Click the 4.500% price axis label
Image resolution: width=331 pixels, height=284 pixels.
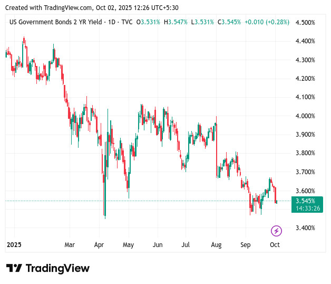305,22
